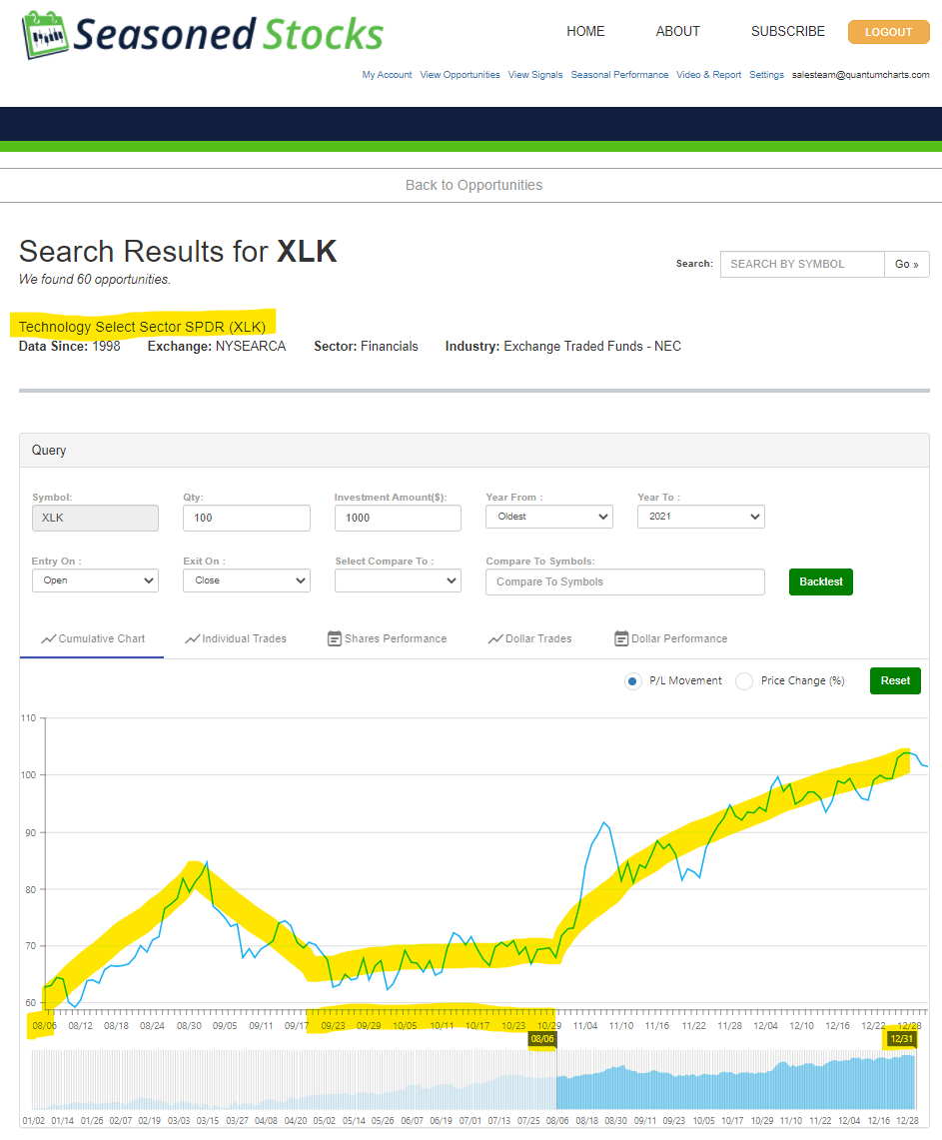This screenshot has width=942, height=1140.
Task: Open the Exit On dropdown
Action: pos(246,580)
